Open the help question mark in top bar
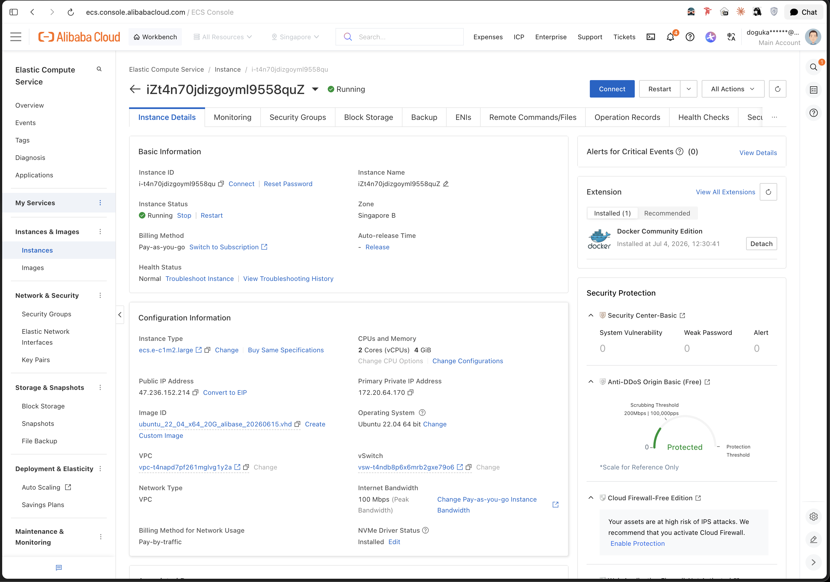Image resolution: width=830 pixels, height=582 pixels. coord(690,37)
